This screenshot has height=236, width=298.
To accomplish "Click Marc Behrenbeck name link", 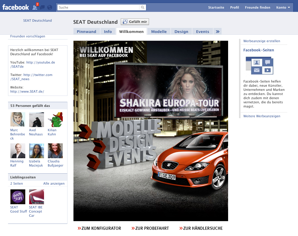I will pyautogui.click(x=18, y=134).
